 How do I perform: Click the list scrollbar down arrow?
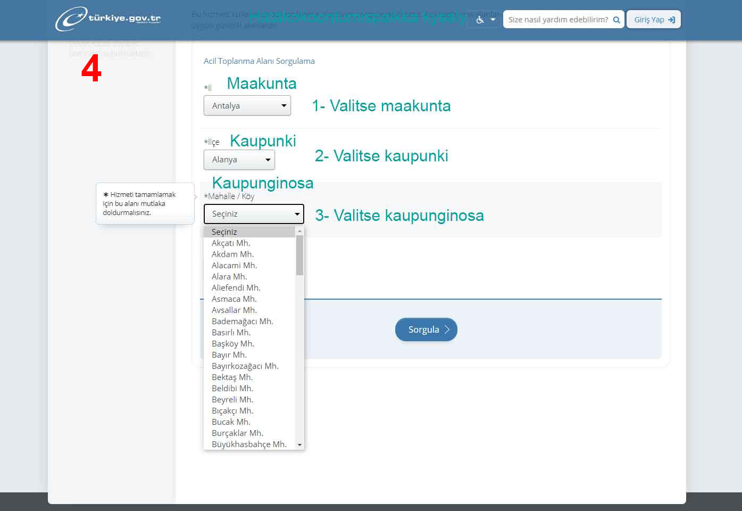300,444
